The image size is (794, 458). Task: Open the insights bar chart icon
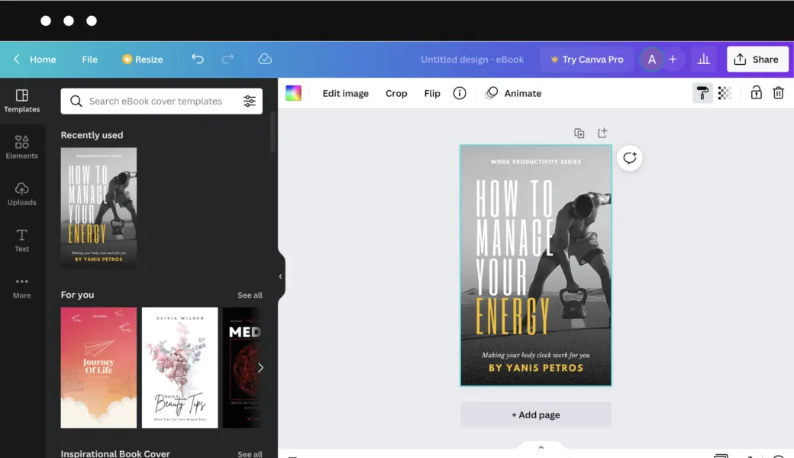point(703,60)
